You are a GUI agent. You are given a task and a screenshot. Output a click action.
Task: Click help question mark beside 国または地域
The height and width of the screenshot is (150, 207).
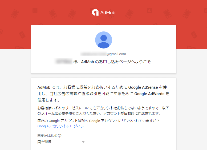59,136
